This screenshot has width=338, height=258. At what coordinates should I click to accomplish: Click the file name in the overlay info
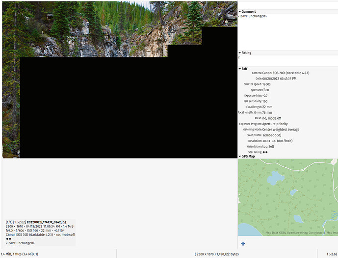(46, 222)
